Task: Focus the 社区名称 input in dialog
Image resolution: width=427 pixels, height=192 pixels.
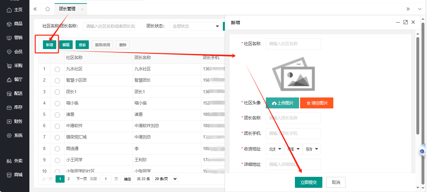Action: pyautogui.click(x=293, y=44)
